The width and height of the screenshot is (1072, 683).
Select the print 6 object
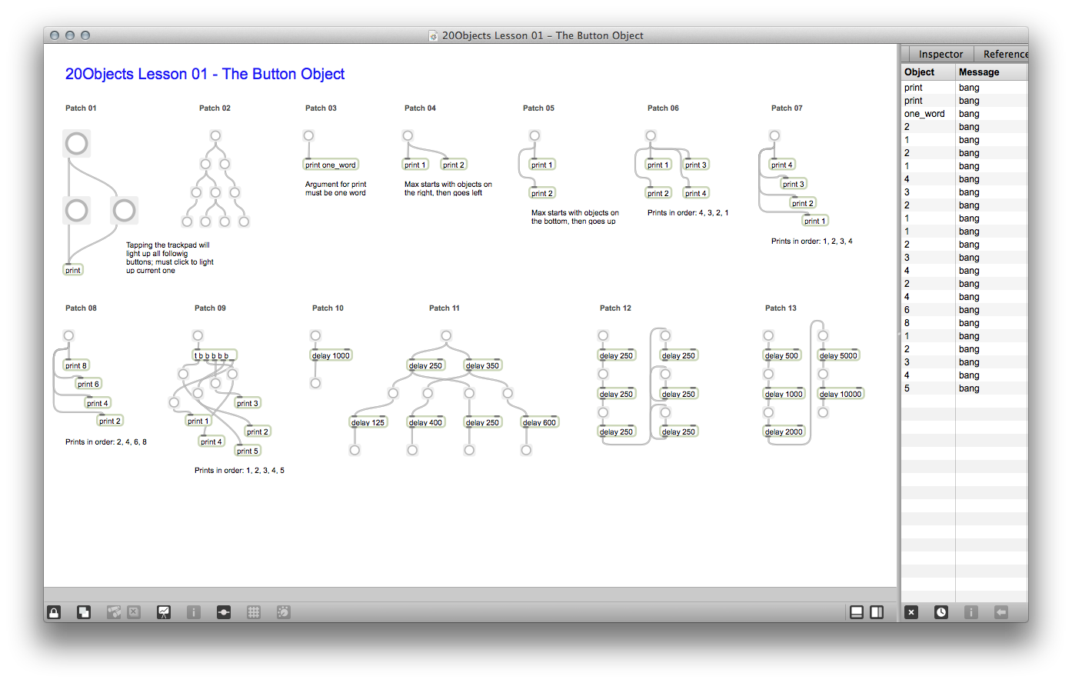tap(88, 384)
